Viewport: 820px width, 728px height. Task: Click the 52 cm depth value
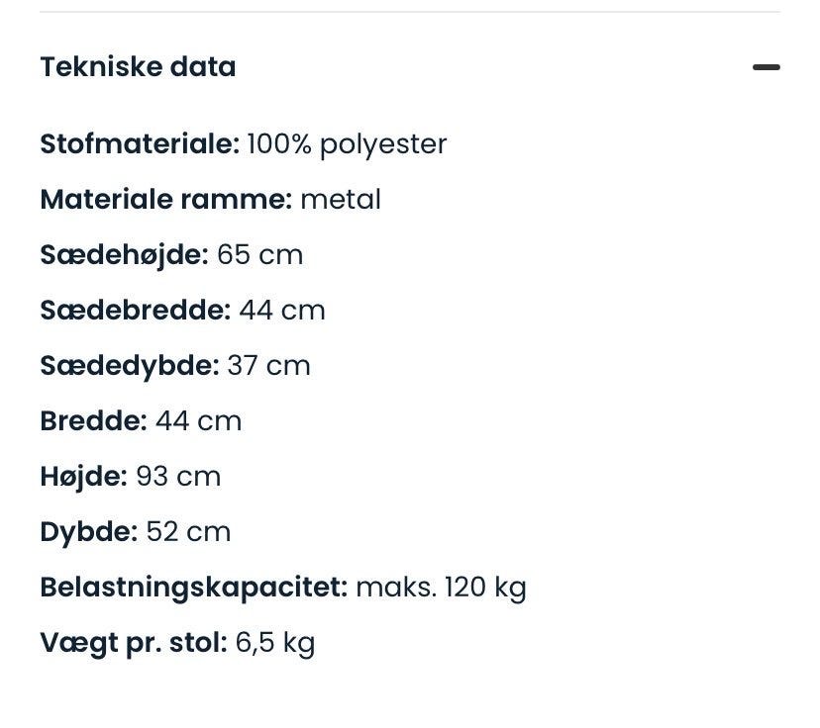(x=188, y=532)
